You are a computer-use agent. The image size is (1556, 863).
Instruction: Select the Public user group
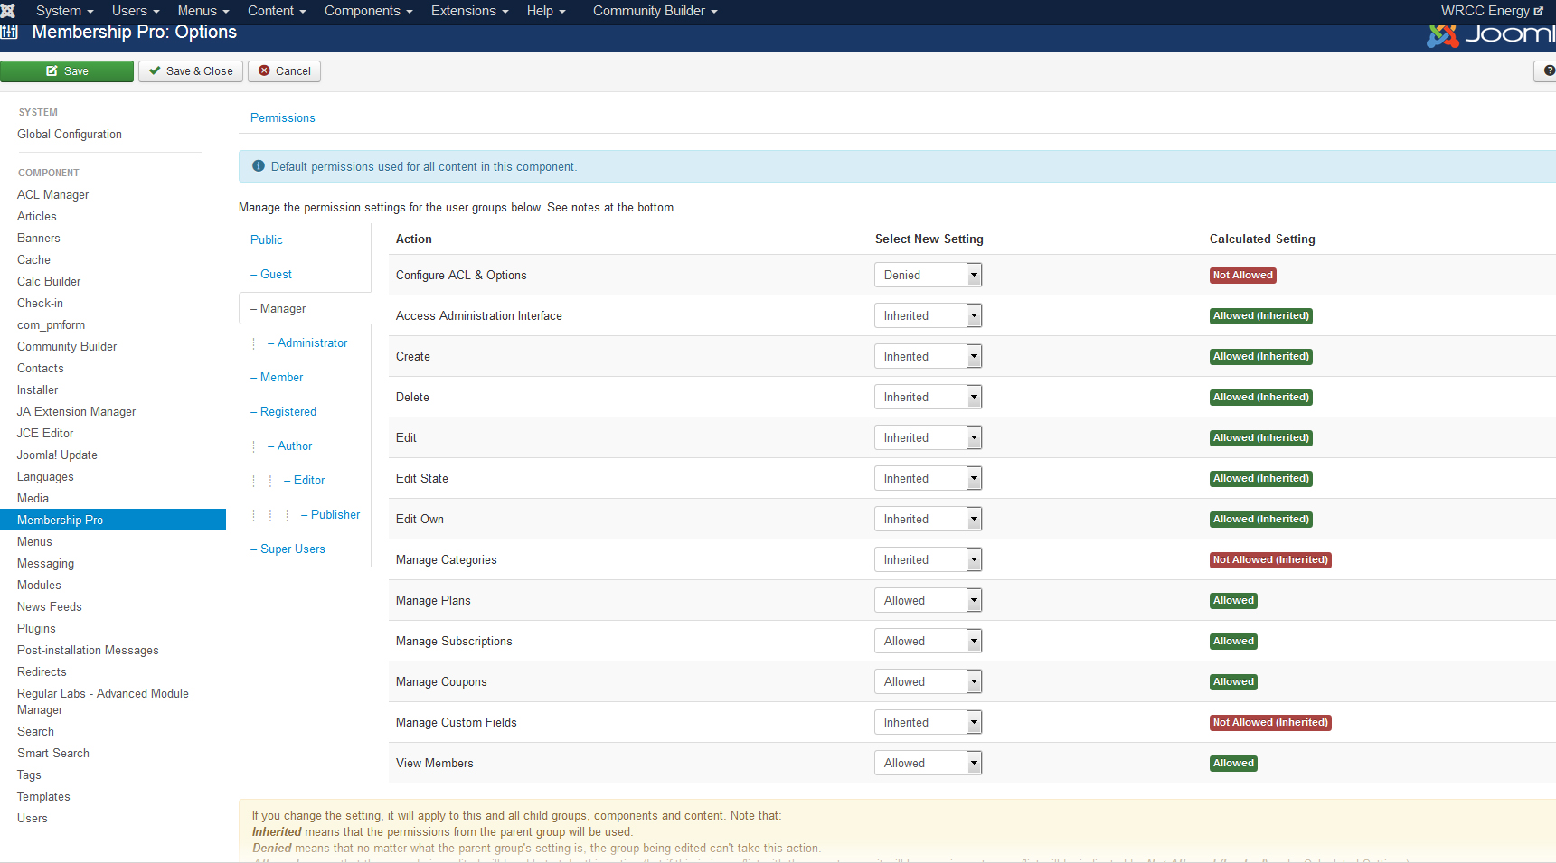click(267, 239)
